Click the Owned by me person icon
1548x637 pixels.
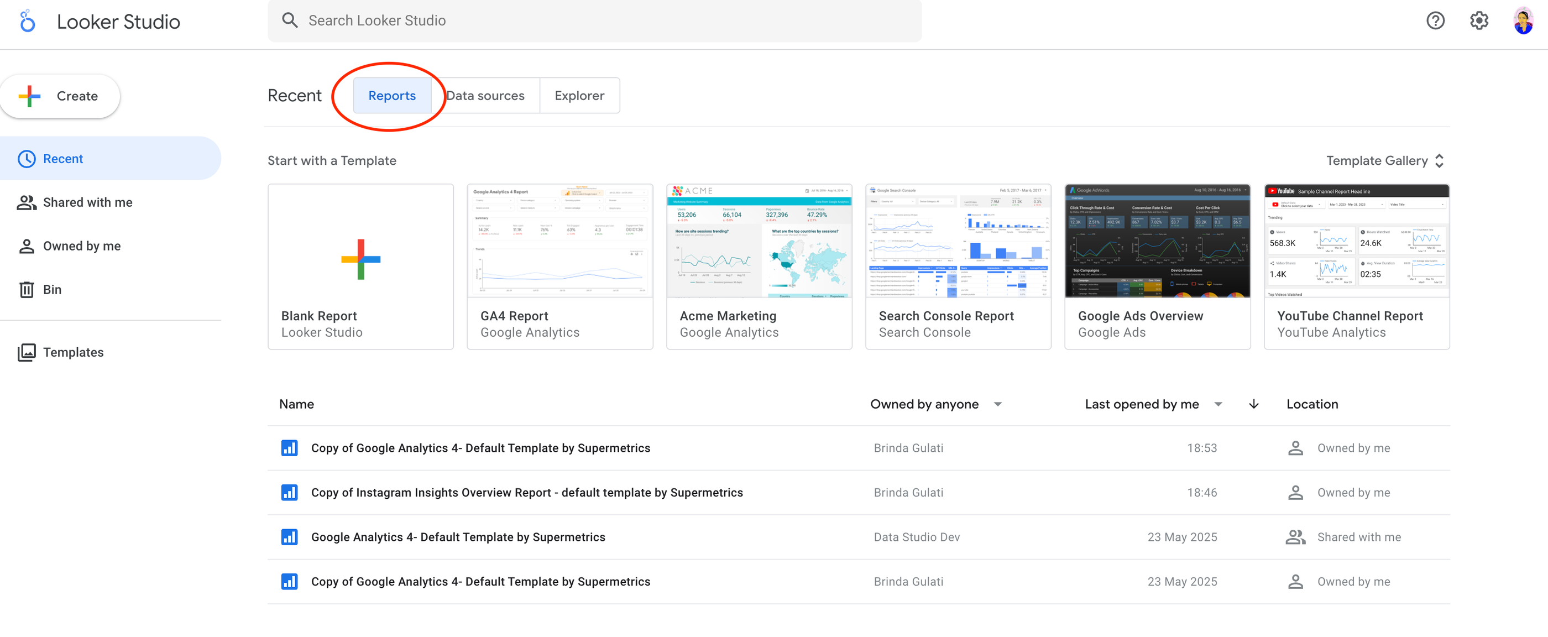(x=27, y=246)
